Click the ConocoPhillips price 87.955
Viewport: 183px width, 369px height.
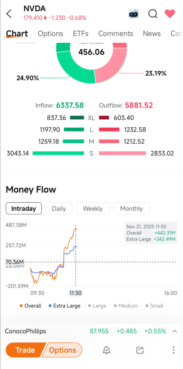pos(99,331)
